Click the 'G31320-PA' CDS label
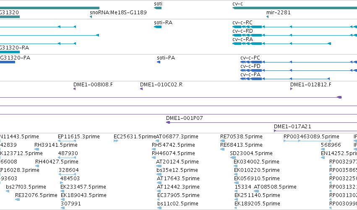Image resolution: width=357 pixels, height=210 pixels. [15, 58]
